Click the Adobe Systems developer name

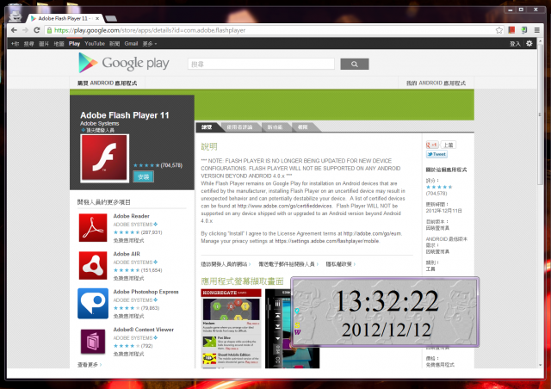100,123
